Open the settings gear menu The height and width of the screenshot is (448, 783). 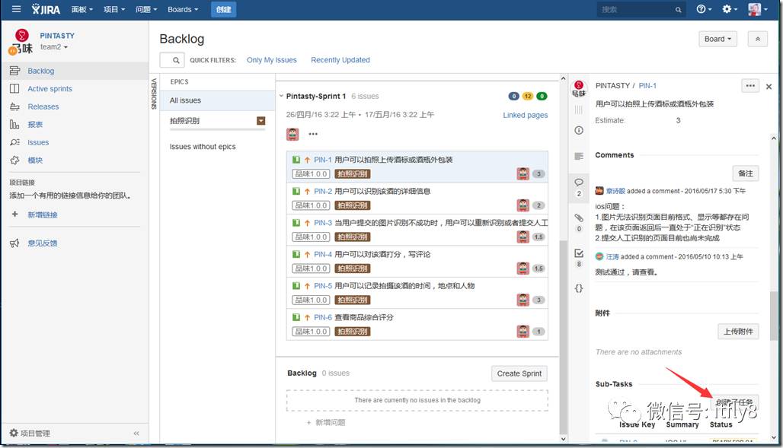730,9
